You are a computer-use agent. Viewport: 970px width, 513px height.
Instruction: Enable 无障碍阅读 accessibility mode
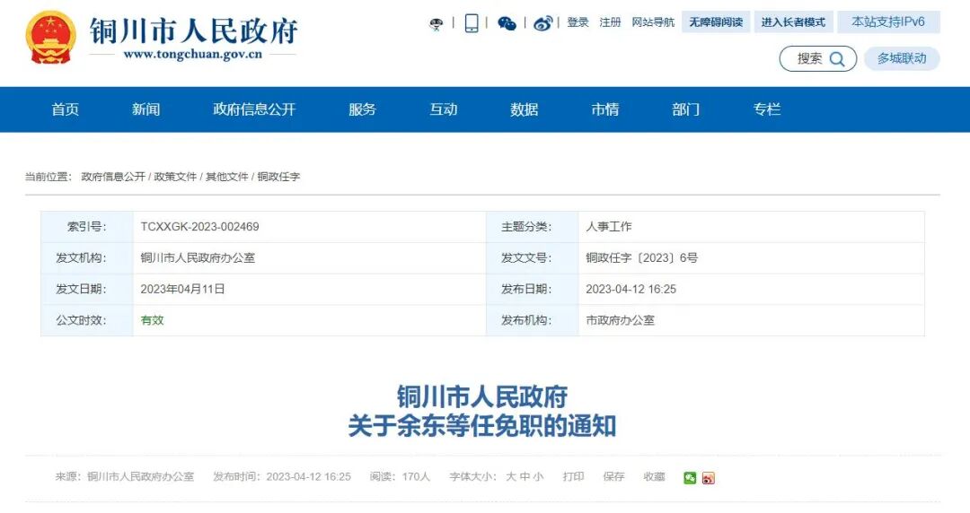click(x=716, y=22)
